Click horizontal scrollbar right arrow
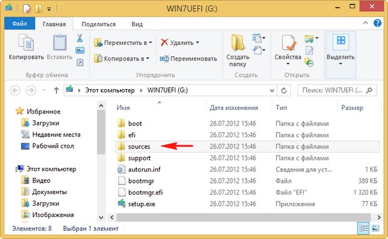The height and width of the screenshot is (239, 388). tap(379, 217)
